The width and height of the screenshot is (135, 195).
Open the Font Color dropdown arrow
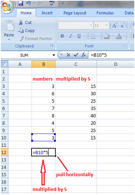pyautogui.click(x=125, y=36)
